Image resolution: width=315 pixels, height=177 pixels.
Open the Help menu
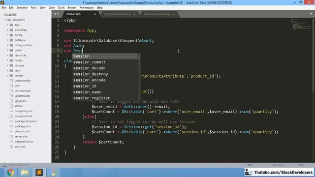coord(99,8)
